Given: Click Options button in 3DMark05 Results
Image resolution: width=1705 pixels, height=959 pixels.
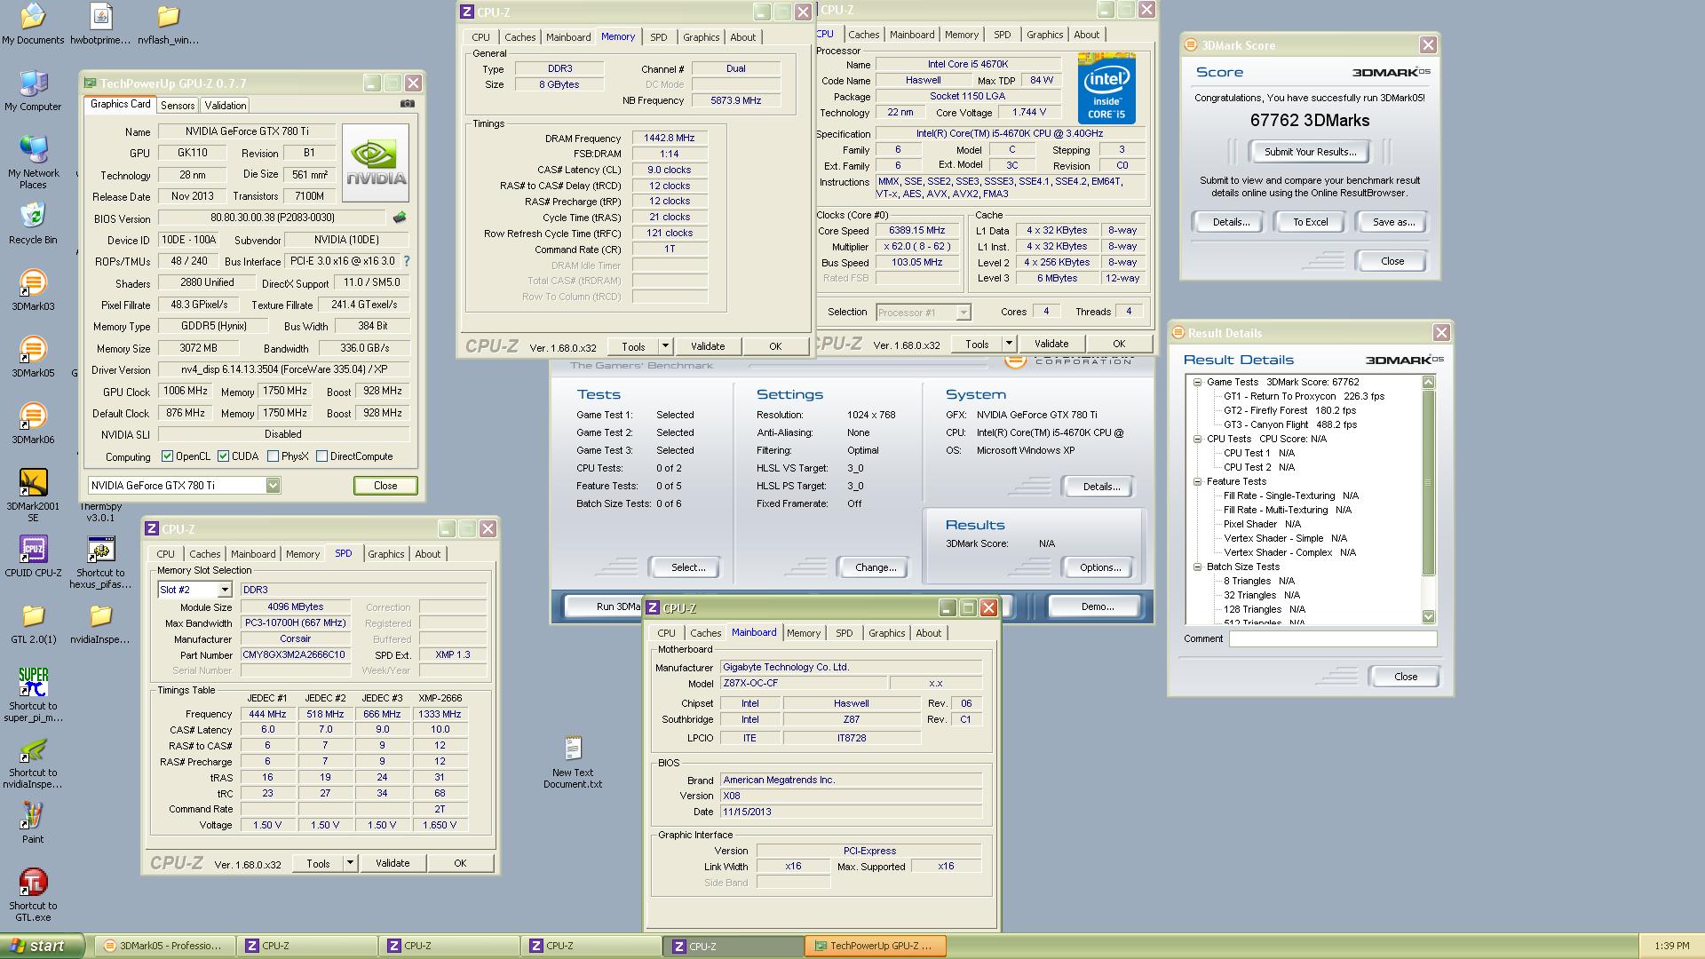Looking at the screenshot, I should [1100, 567].
